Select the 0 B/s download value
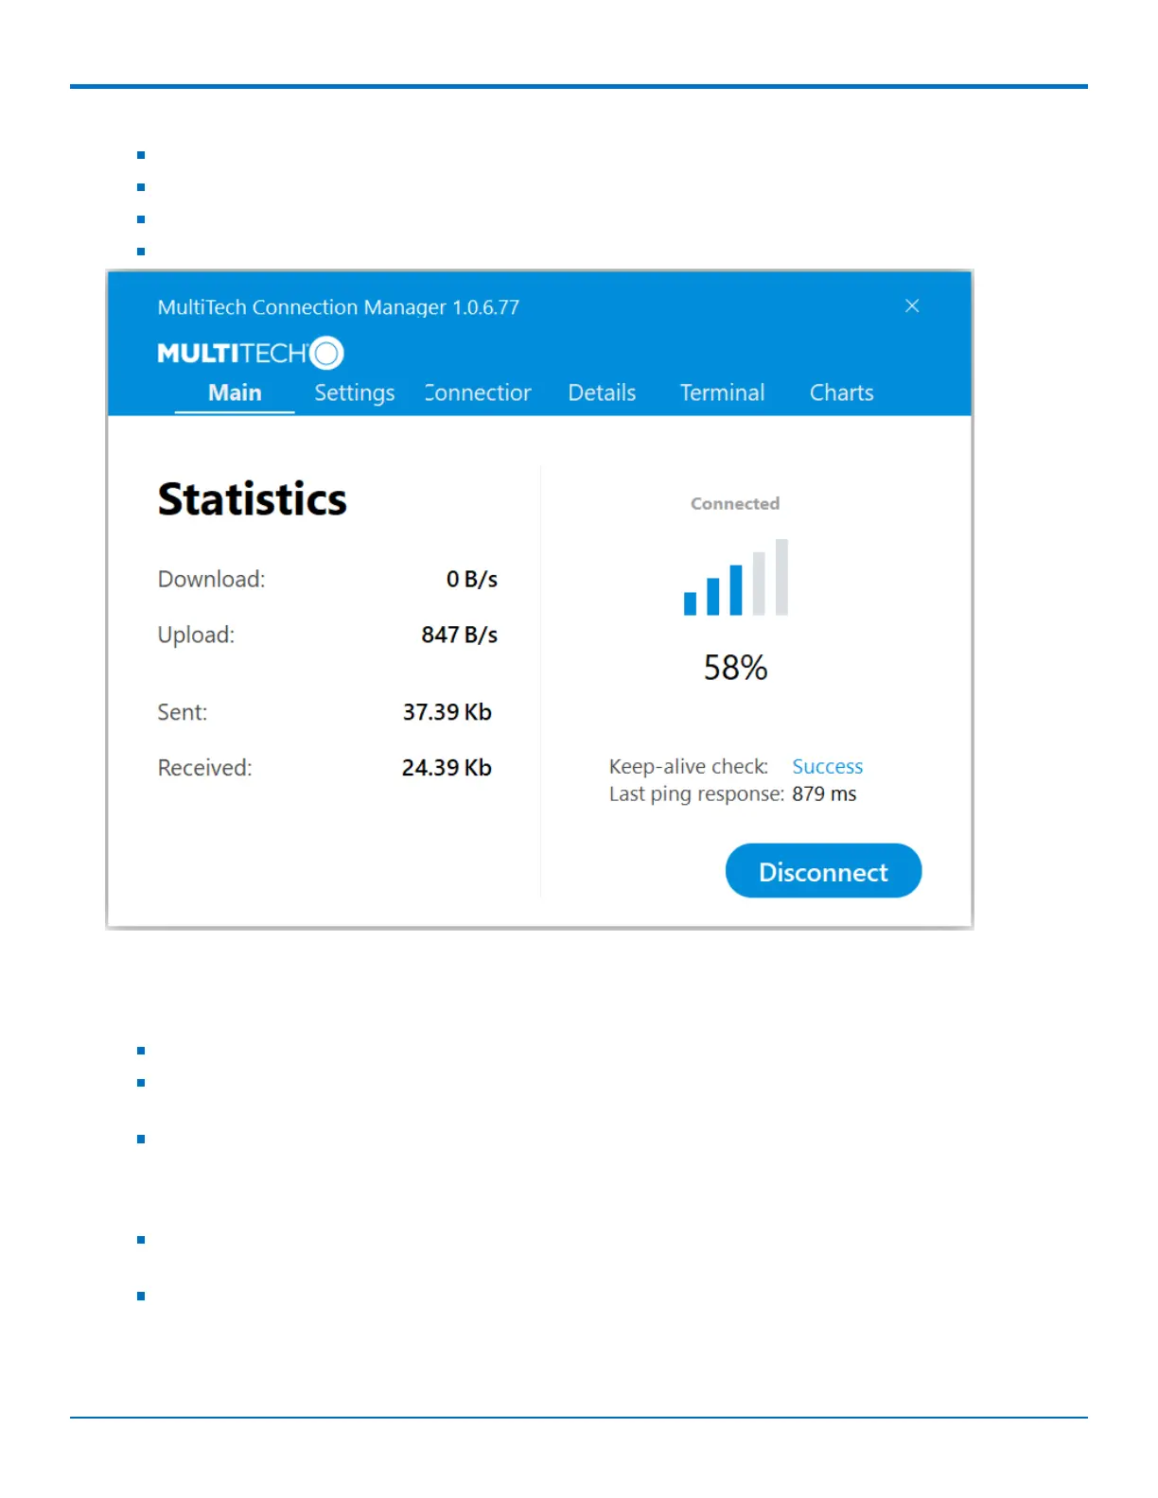 (x=472, y=579)
